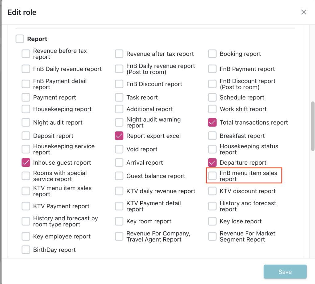Check the Key room report option
This screenshot has width=315, height=284.
pos(119,221)
